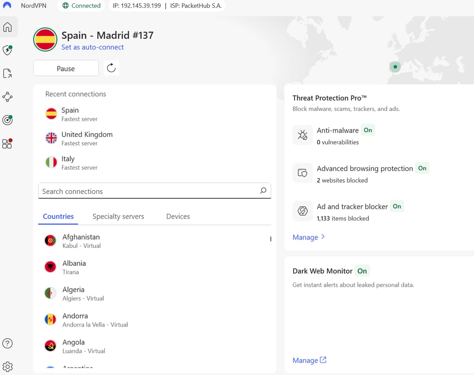Open the Home sidebar icon

click(7, 27)
